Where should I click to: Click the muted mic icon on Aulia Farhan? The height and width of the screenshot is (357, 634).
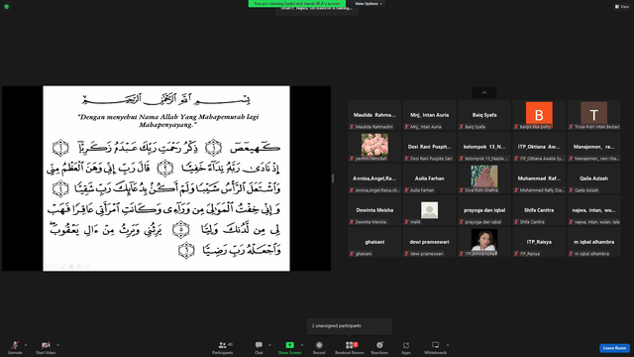(x=406, y=190)
